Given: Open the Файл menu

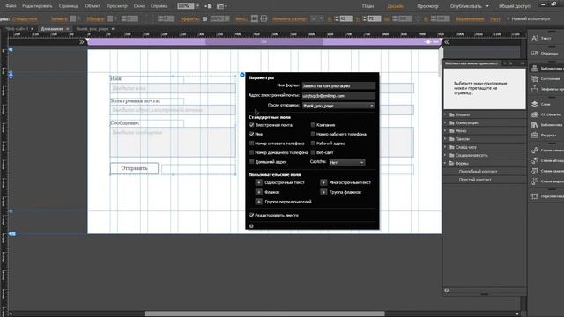Looking at the screenshot, I should coord(11,6).
